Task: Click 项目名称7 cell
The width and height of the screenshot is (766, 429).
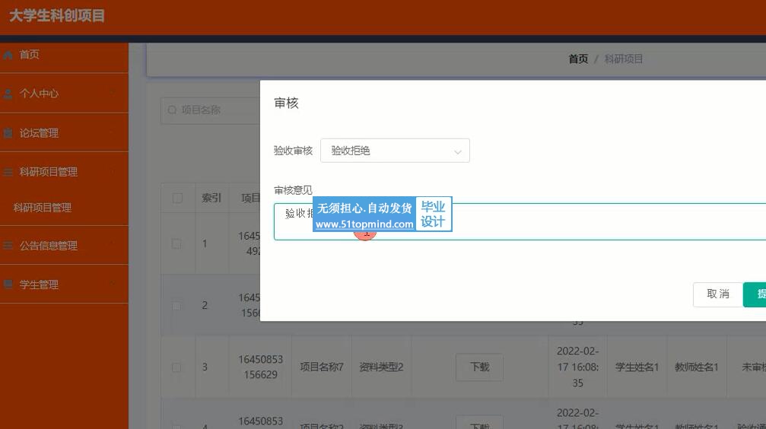Action: point(322,367)
